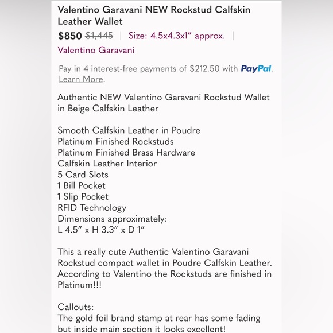Click the $850 sale price
333x333 pixels.
pyautogui.click(x=70, y=36)
